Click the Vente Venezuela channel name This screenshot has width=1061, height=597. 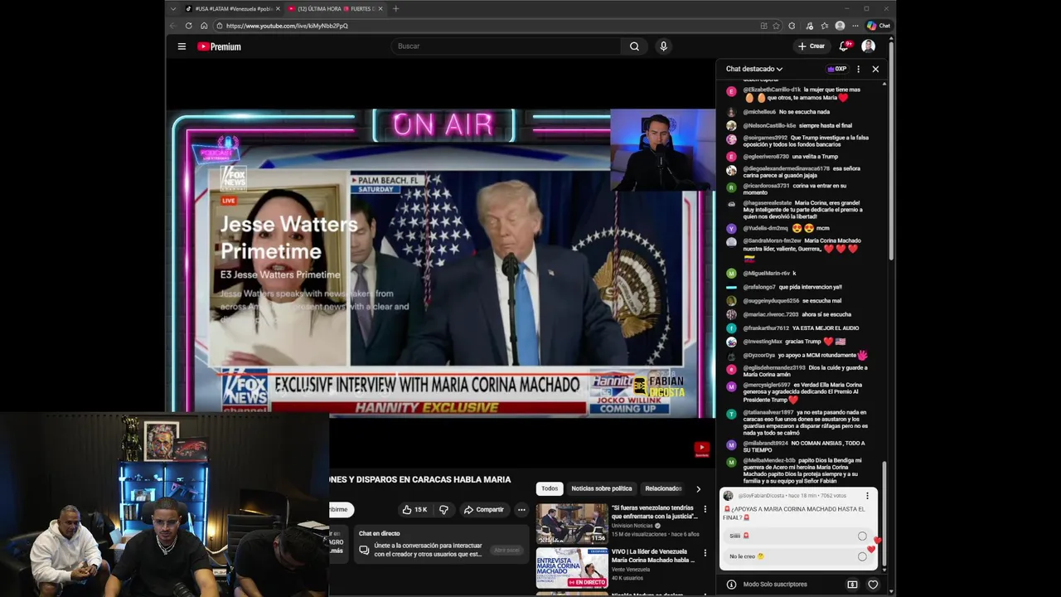click(x=631, y=570)
